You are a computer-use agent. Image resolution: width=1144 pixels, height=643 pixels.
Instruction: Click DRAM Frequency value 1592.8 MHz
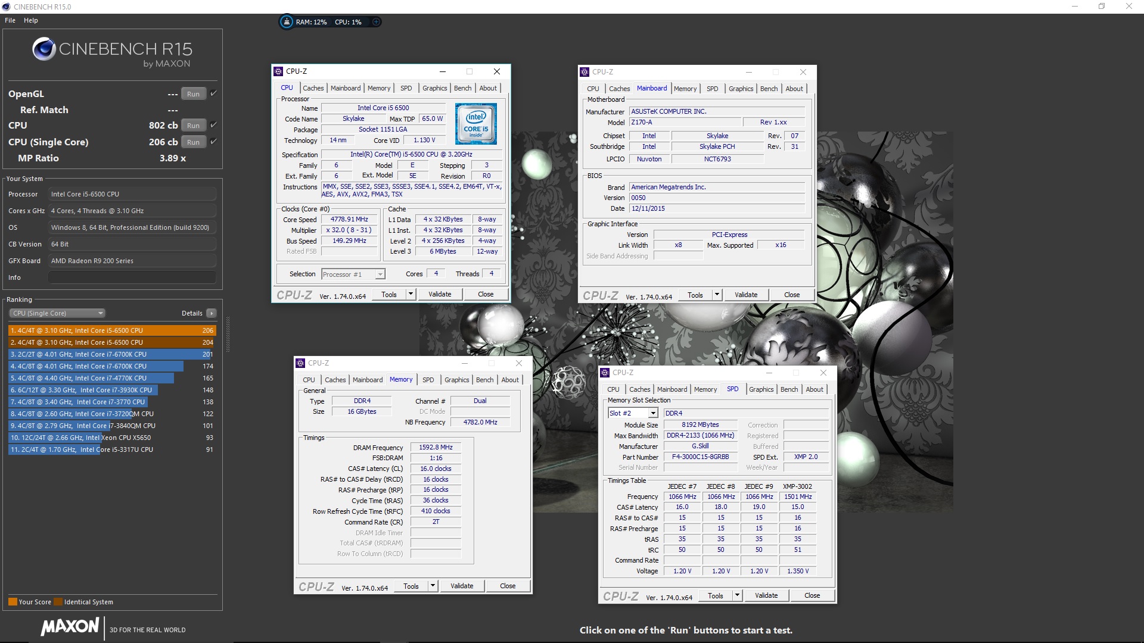[x=436, y=447]
